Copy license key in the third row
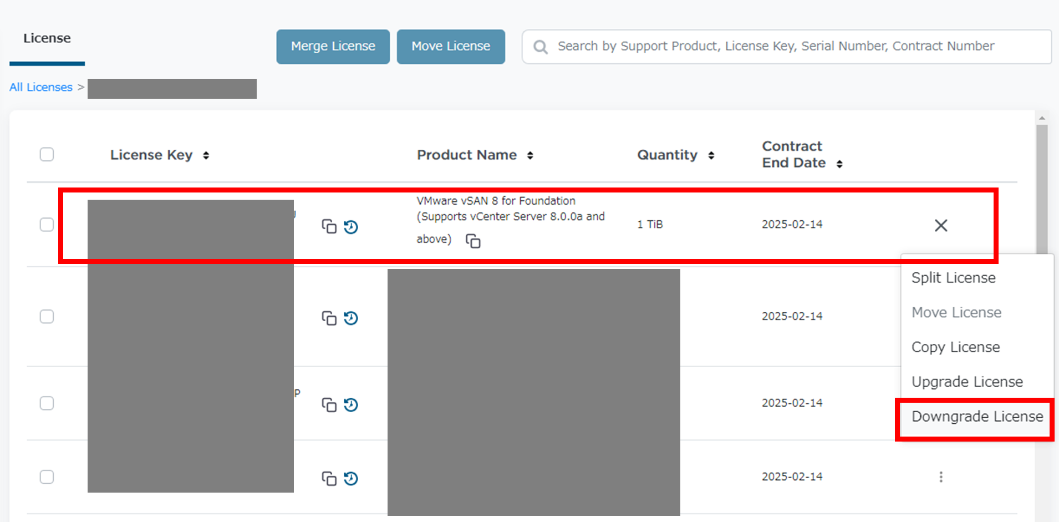 329,405
